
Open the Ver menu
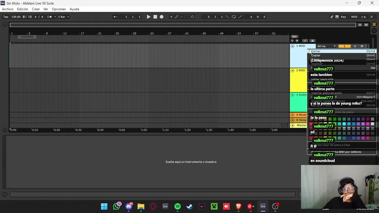click(x=46, y=9)
